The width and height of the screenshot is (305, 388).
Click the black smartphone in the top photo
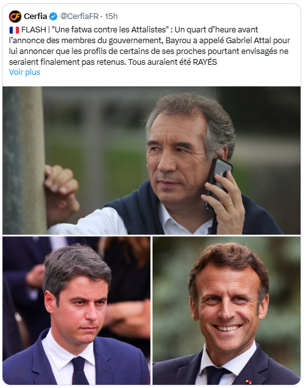tap(218, 182)
